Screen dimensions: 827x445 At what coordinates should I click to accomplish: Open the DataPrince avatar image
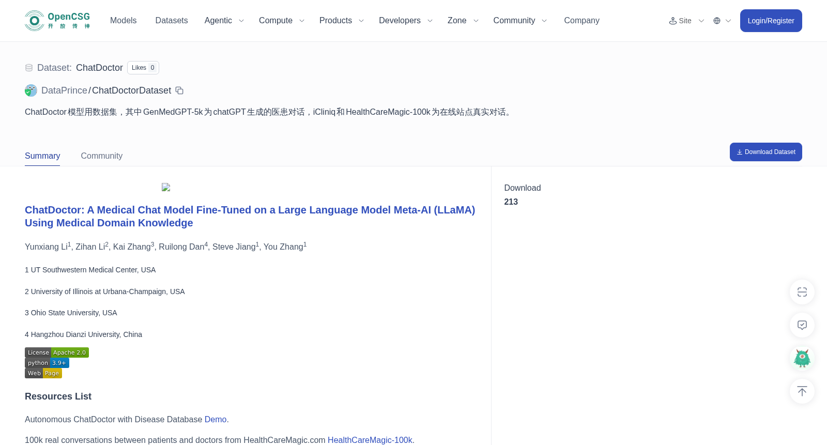[31, 90]
